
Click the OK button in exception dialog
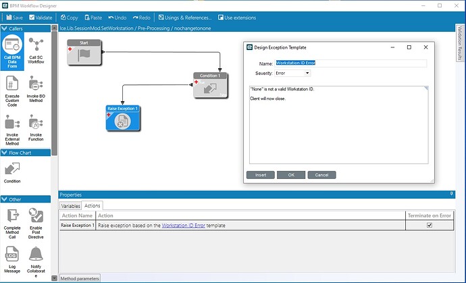[291, 175]
